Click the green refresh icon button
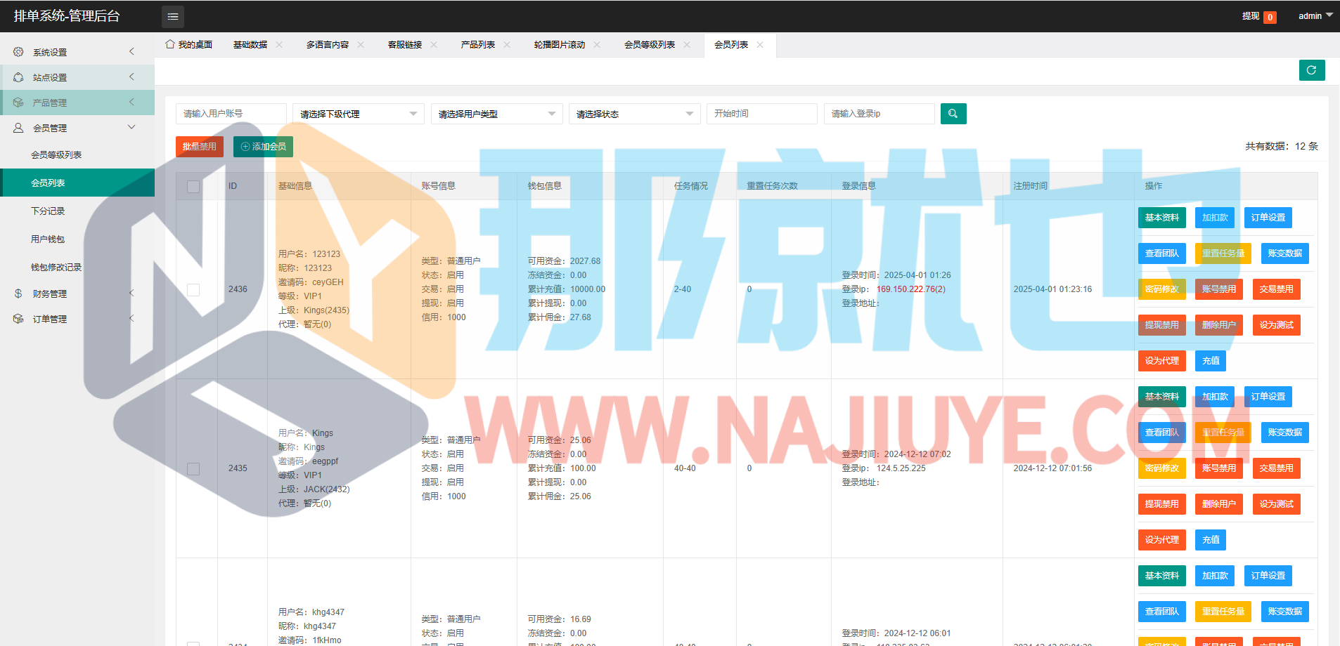The height and width of the screenshot is (646, 1340). [1311, 70]
